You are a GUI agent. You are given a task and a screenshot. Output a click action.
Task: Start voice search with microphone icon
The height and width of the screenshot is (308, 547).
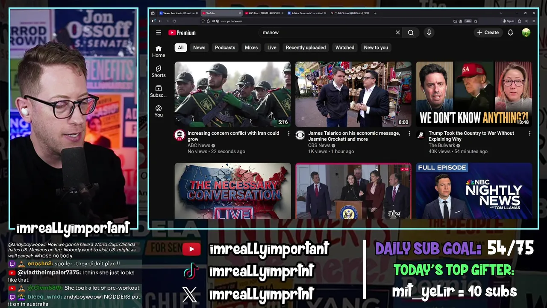(429, 33)
